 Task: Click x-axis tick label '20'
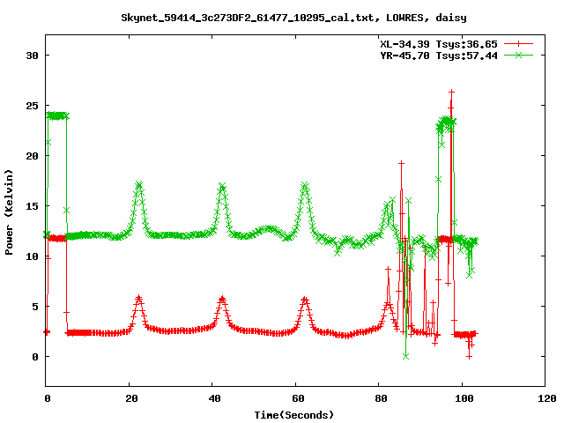pyautogui.click(x=131, y=398)
